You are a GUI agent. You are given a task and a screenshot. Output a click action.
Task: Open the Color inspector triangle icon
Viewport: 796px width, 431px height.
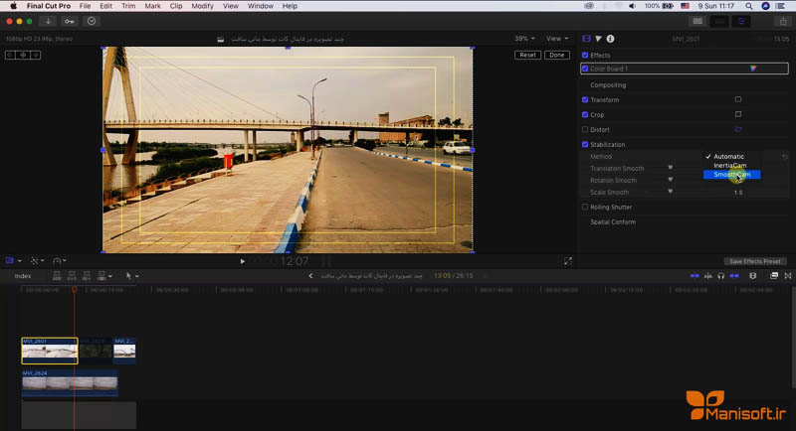coord(599,39)
